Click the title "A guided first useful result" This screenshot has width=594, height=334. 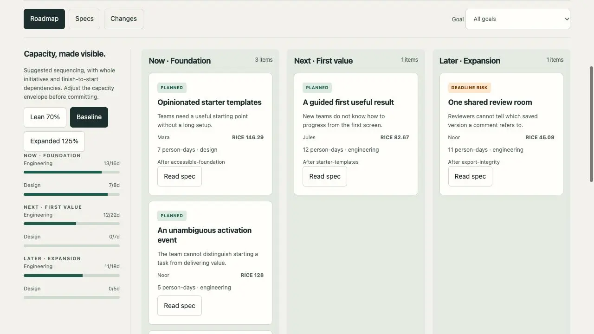coord(348,102)
